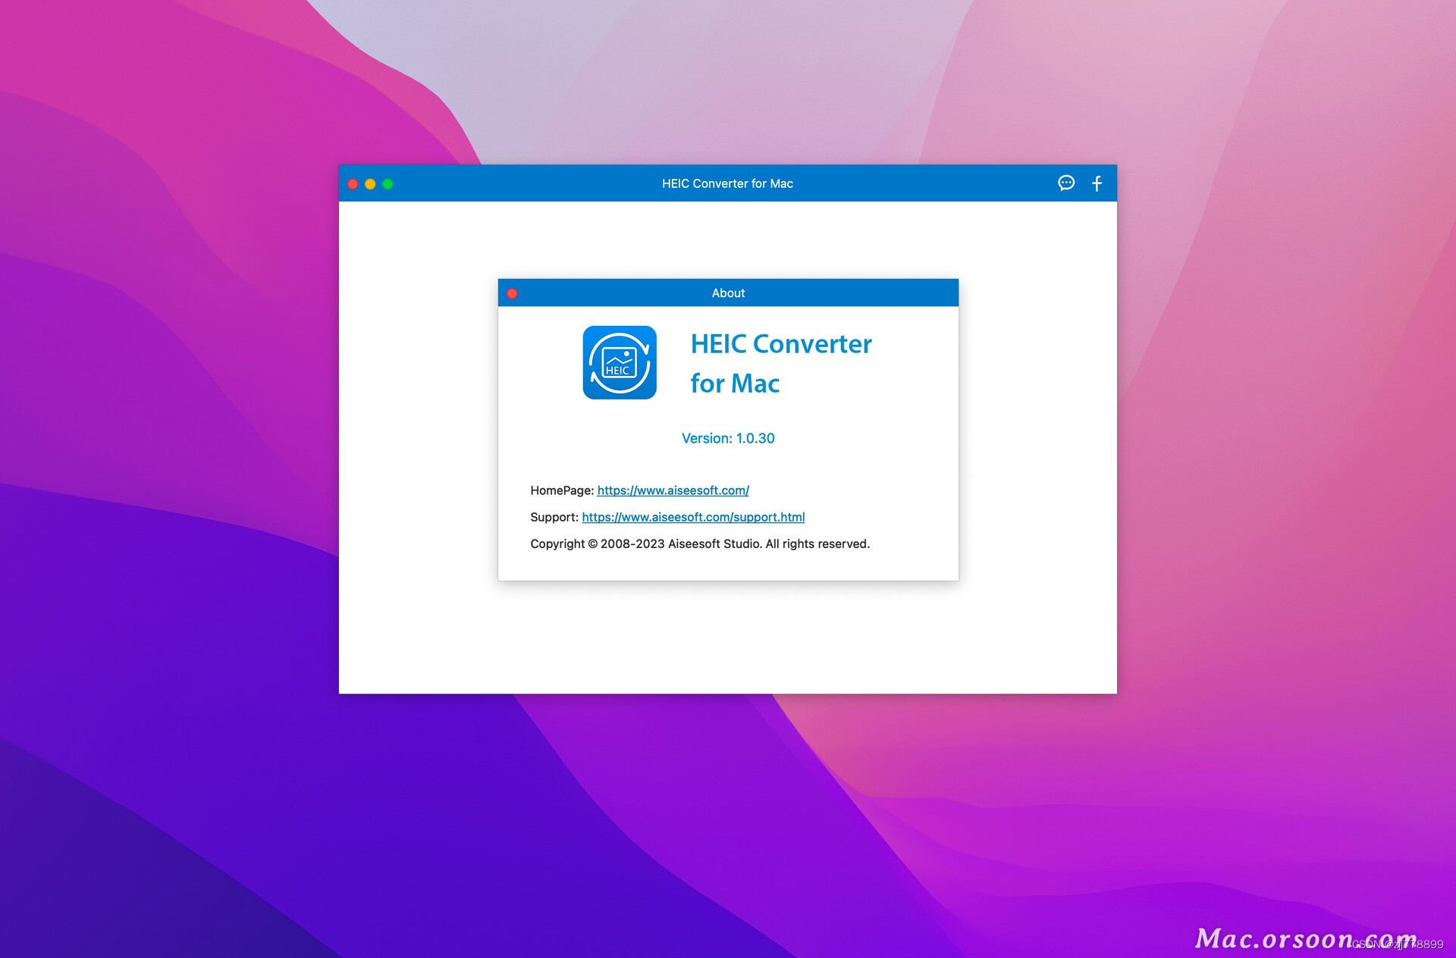Viewport: 1456px width, 958px height.
Task: Click the Copyright Aiseesoft Studio text
Action: pos(700,543)
